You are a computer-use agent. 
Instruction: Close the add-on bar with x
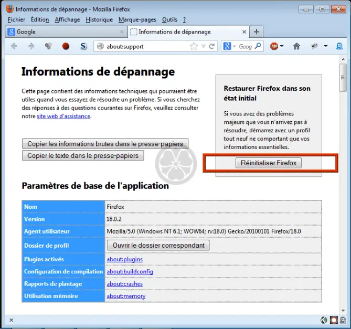tap(11, 320)
